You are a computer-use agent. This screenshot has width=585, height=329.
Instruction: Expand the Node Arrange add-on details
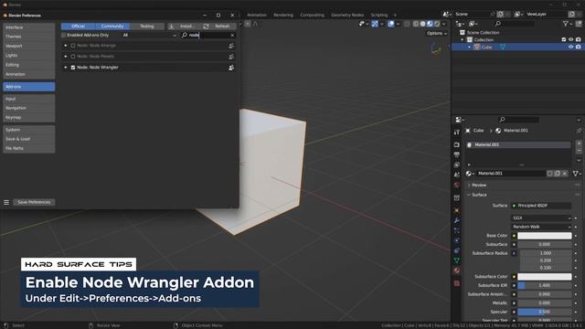coord(66,46)
